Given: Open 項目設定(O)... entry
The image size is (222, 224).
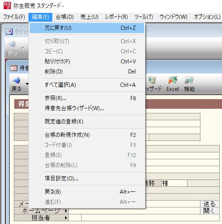Looking at the screenshot, I should [x=87, y=179].
